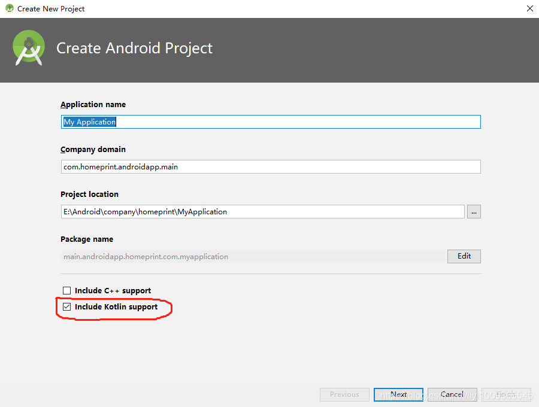This screenshot has width=539, height=407.
Task: Click the package name text main.androidapp.homeprint.com.myapplication
Action: point(146,257)
